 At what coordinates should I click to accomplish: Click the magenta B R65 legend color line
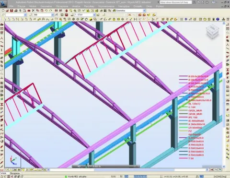click(x=183, y=83)
